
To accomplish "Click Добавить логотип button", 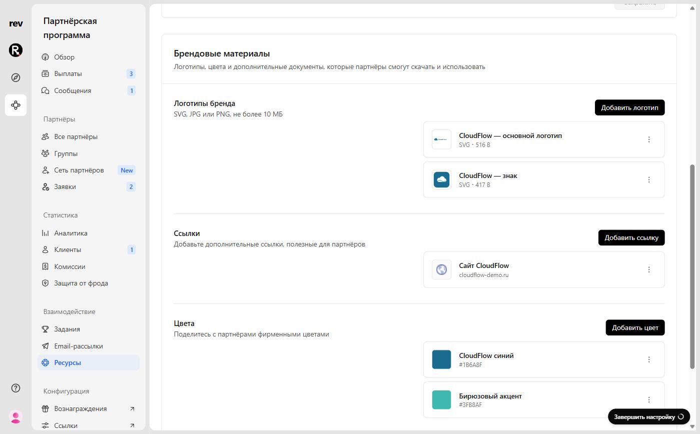I will pyautogui.click(x=629, y=107).
